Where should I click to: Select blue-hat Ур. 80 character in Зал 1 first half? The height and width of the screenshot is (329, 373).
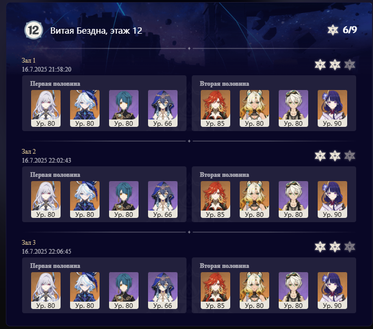[x=85, y=108]
